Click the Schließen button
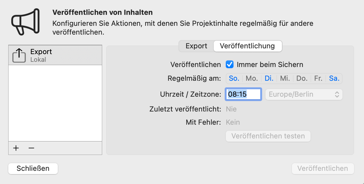Image resolution: width=364 pixels, height=184 pixels. 33,168
